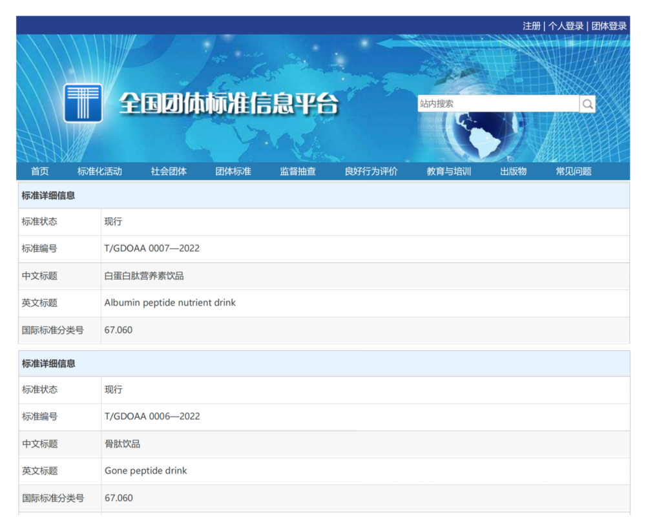The width and height of the screenshot is (646, 529).
Task: Click 标准状态 label in the T/GDOAA 0007 table
Action: (x=39, y=222)
